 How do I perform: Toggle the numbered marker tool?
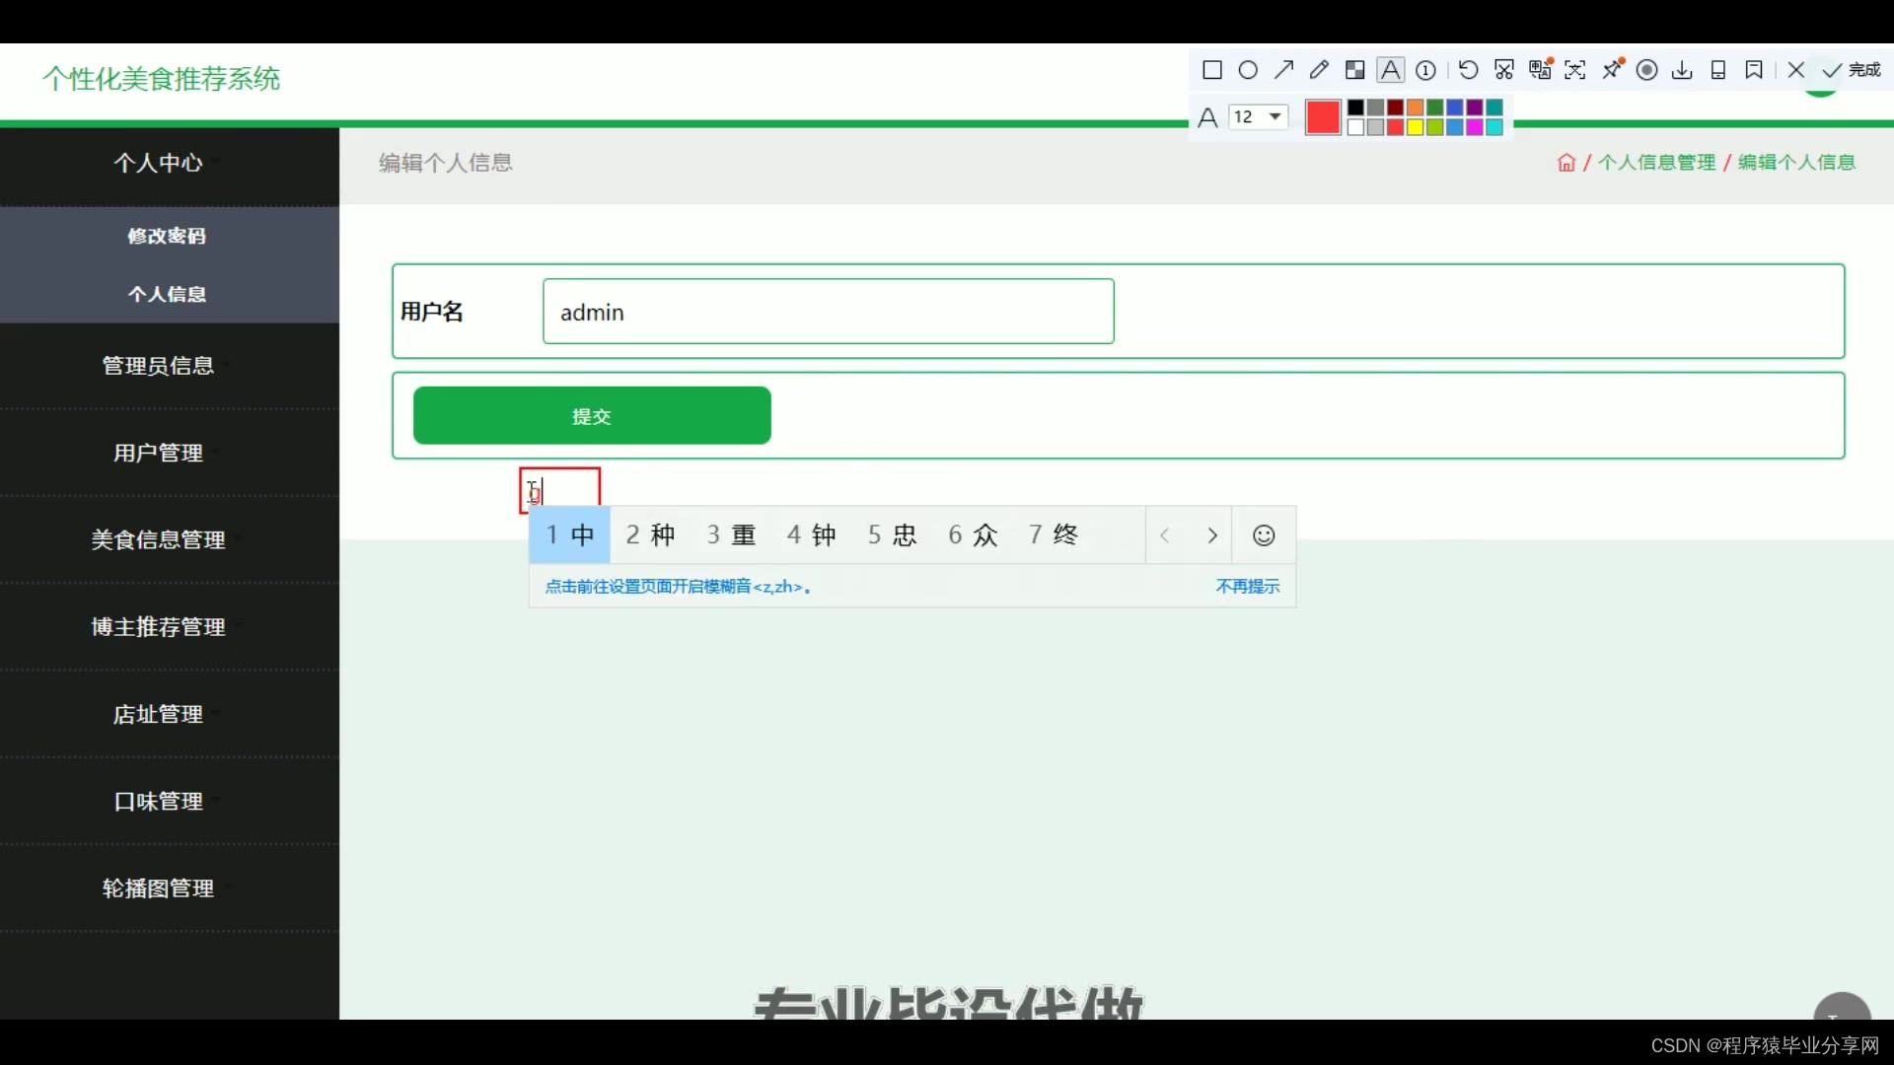tap(1425, 70)
